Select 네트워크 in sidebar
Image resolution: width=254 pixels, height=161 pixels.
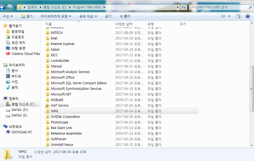[12, 126]
